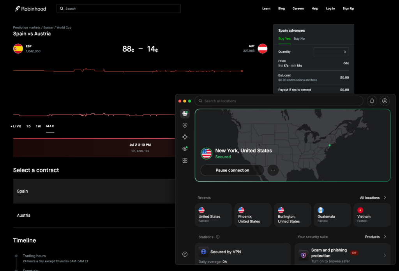Screen dimensions: 399x271
Task: Click Search all locations field
Action: (x=279, y=101)
